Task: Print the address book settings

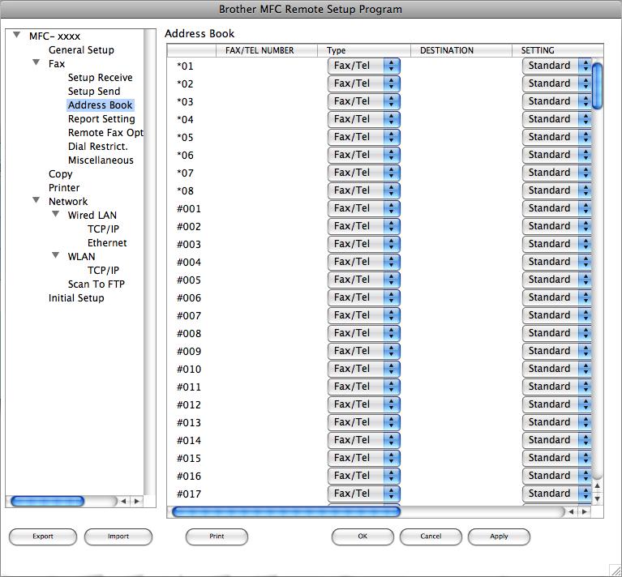Action: coord(217,536)
